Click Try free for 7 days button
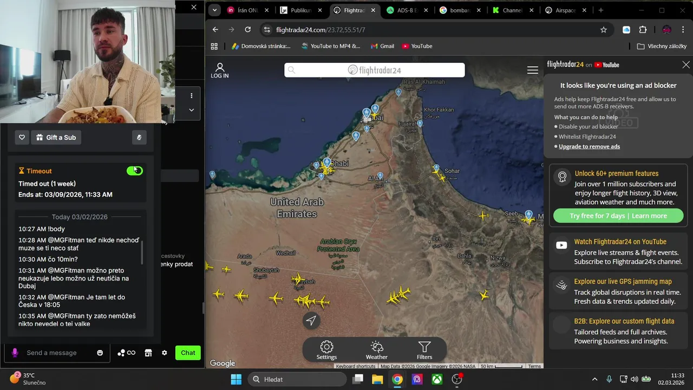Image resolution: width=693 pixels, height=390 pixels. (x=618, y=216)
